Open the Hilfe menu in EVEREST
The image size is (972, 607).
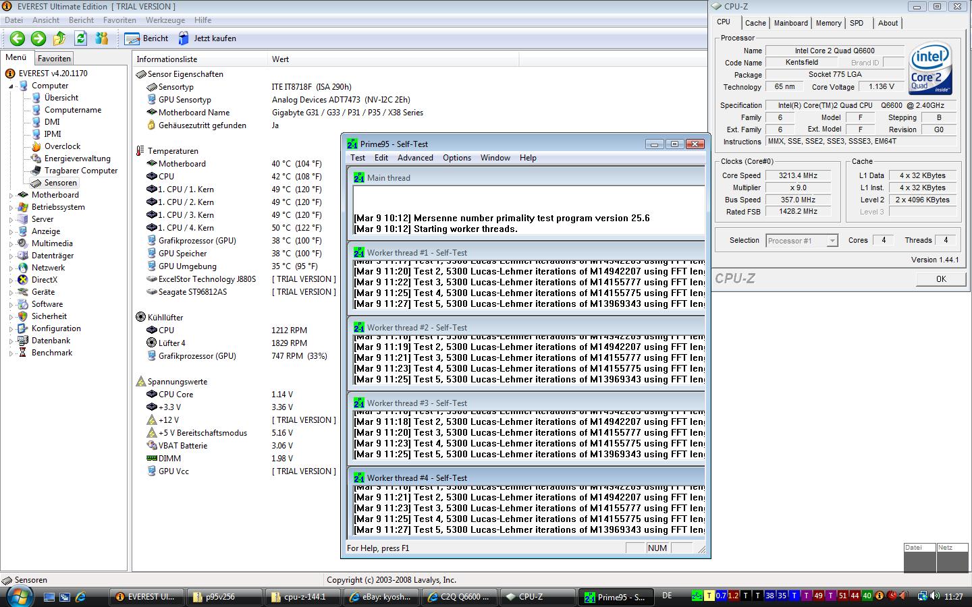click(x=202, y=20)
